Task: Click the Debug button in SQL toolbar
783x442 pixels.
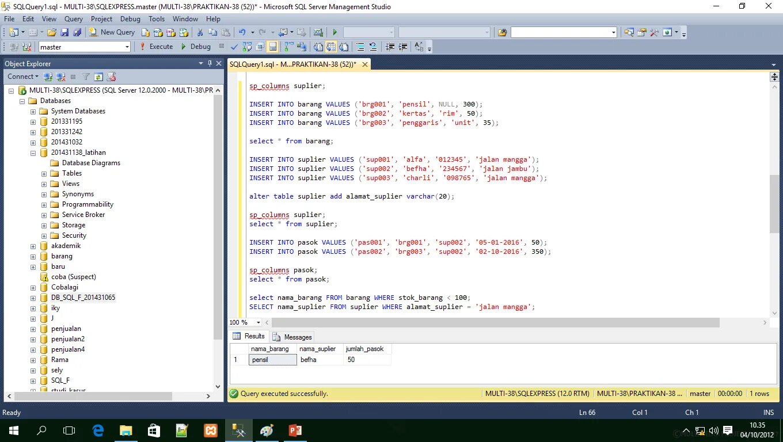Action: tap(196, 47)
